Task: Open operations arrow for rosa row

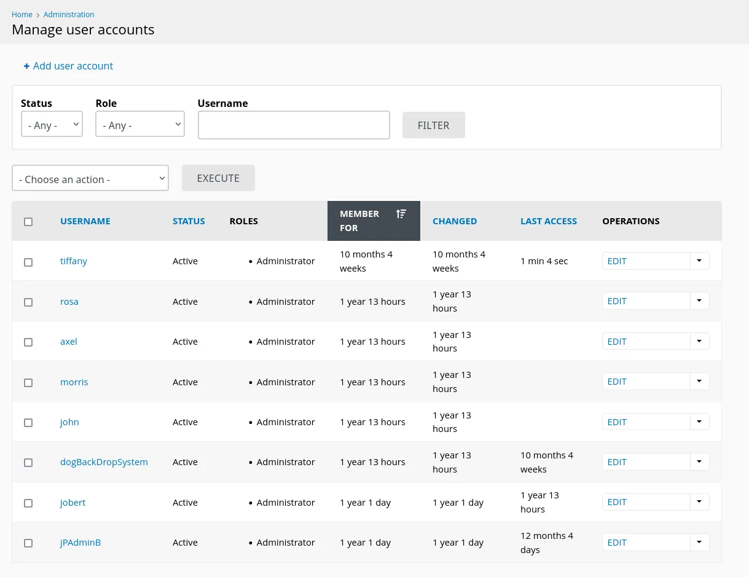Action: coord(699,301)
